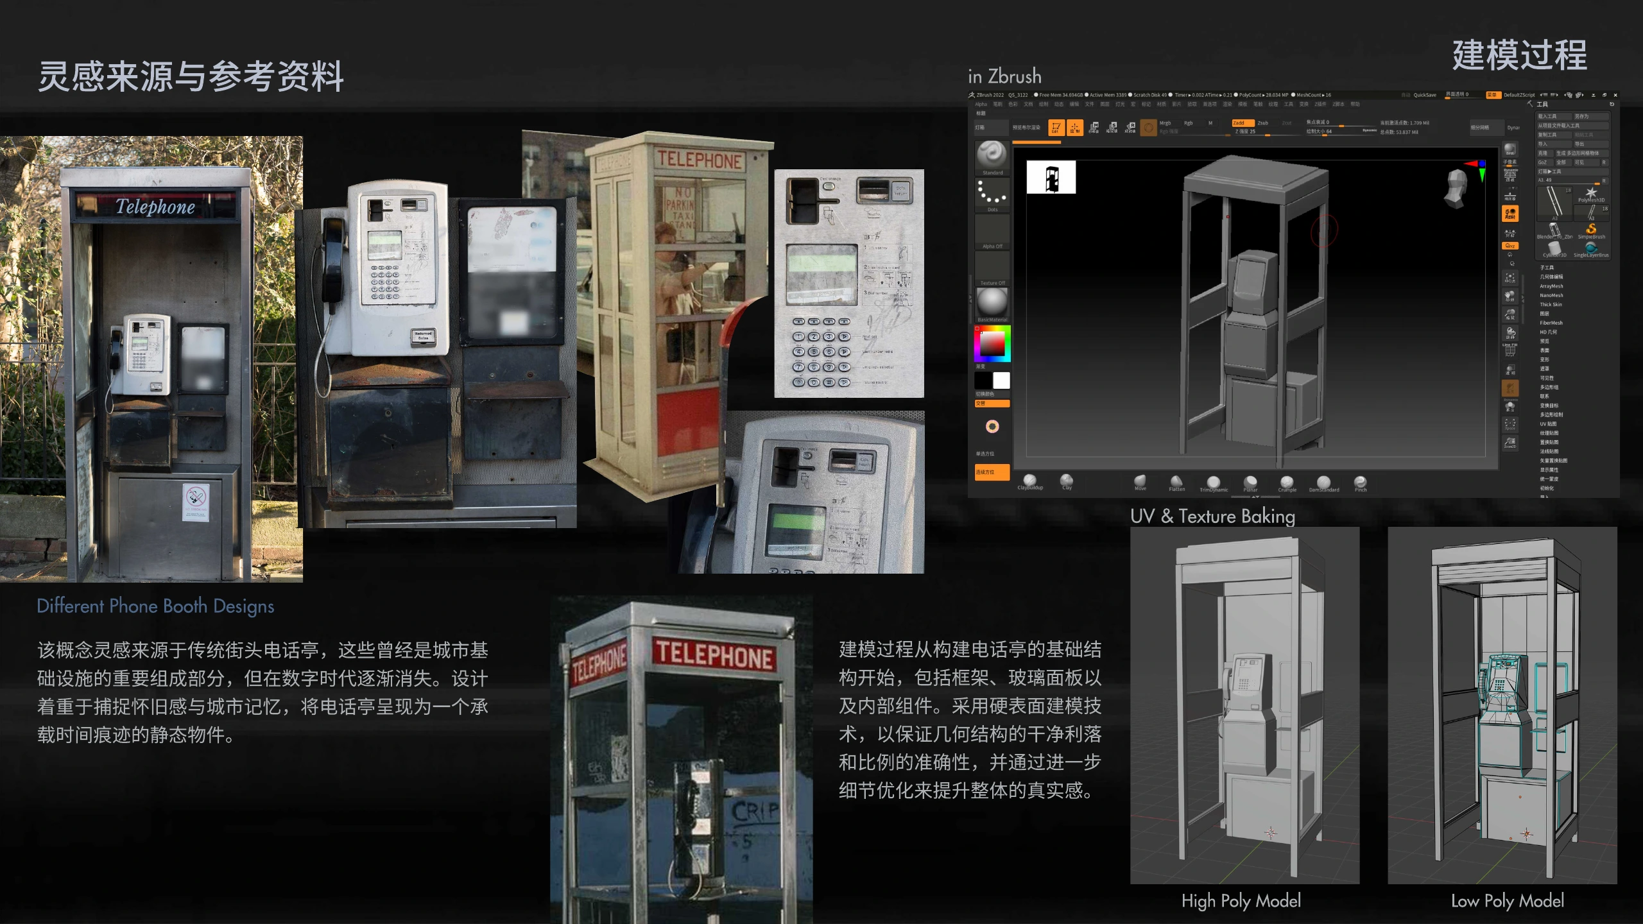Click the Texture Off slot
Viewport: 1643px width, 924px height.
(992, 268)
